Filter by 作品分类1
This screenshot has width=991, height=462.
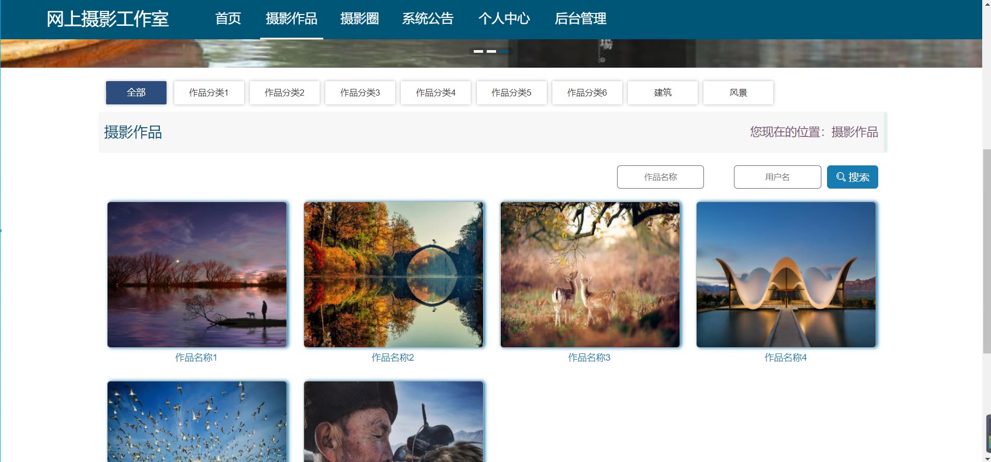(209, 93)
